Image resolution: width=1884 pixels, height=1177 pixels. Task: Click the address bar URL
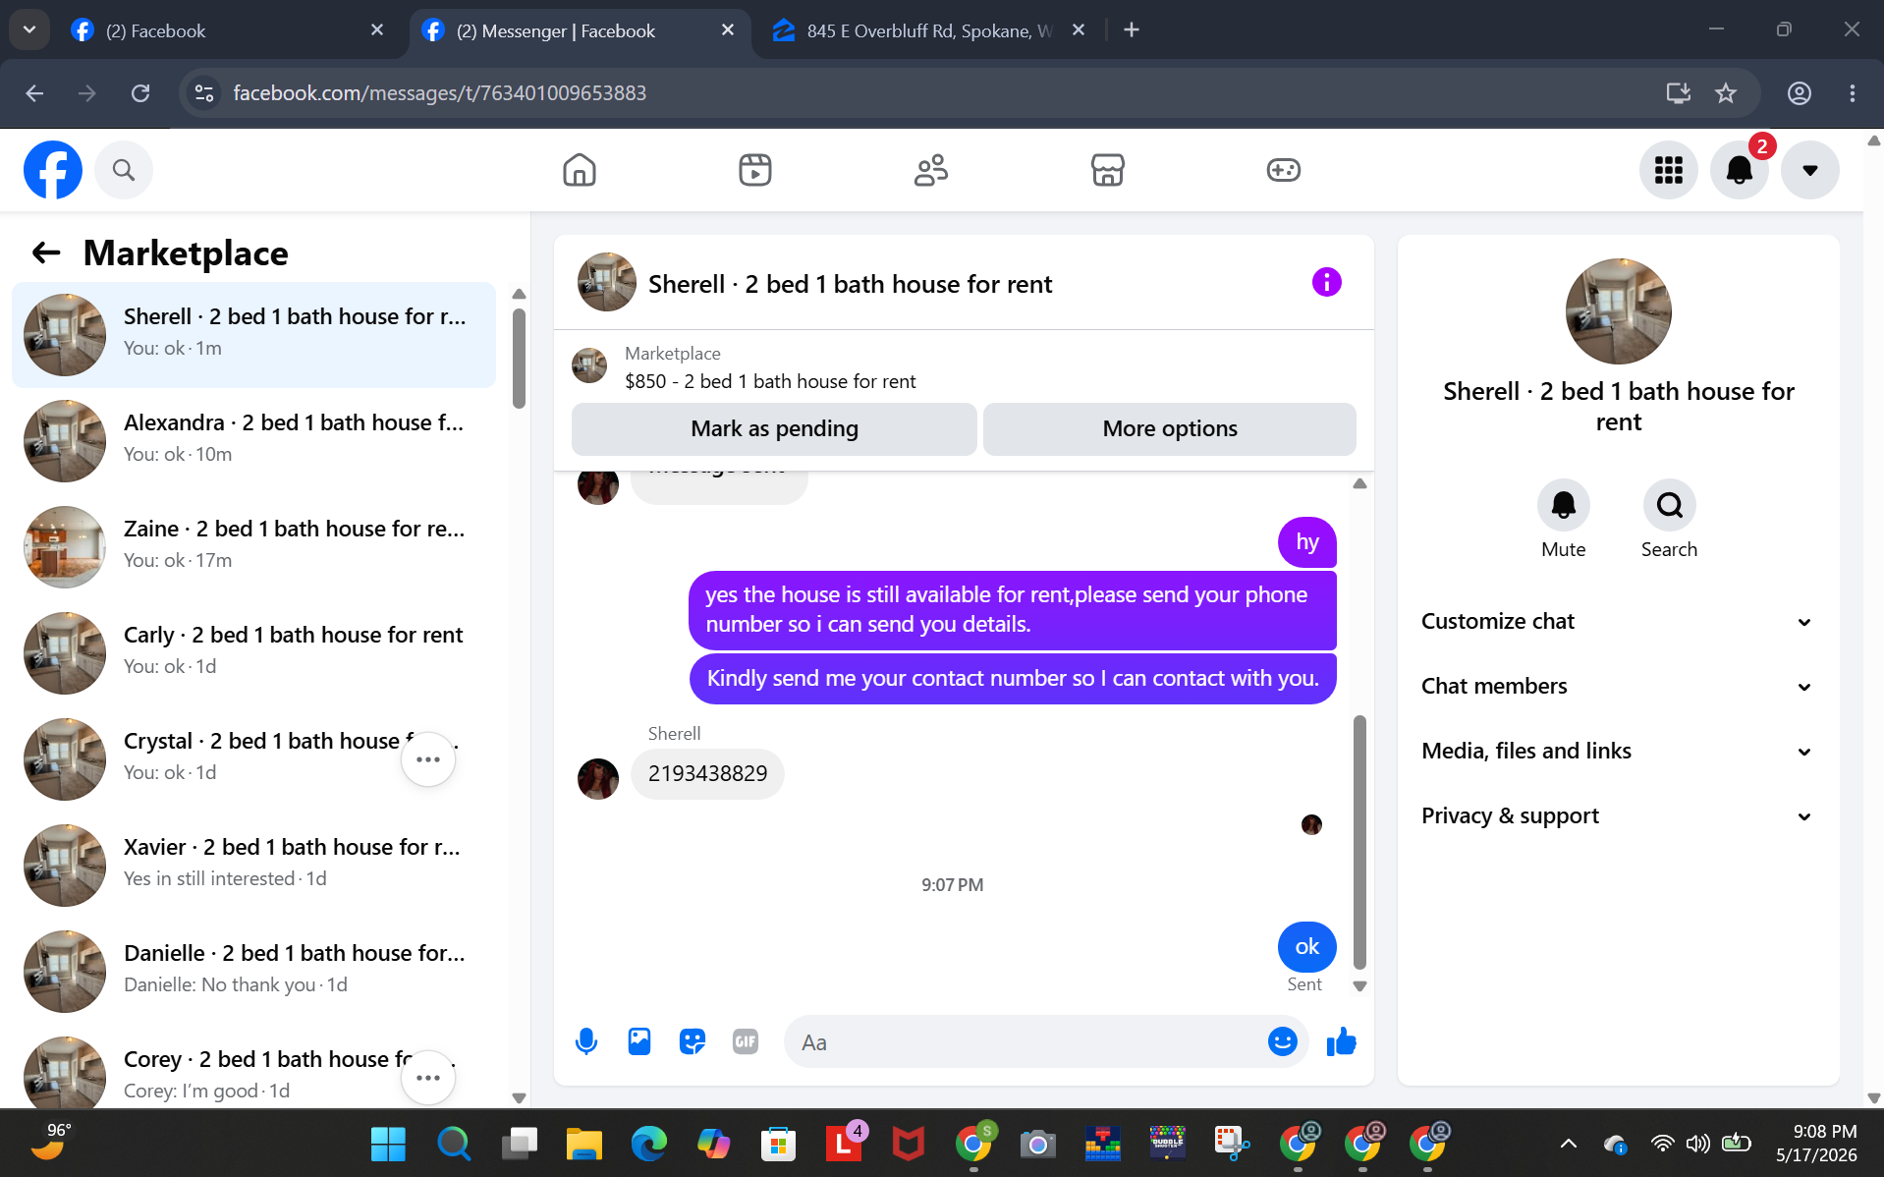click(x=439, y=93)
